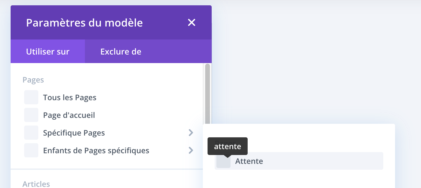Toggle the Enfants de Pages spécifiques checkbox
Screen dimensions: 421x188
point(31,150)
